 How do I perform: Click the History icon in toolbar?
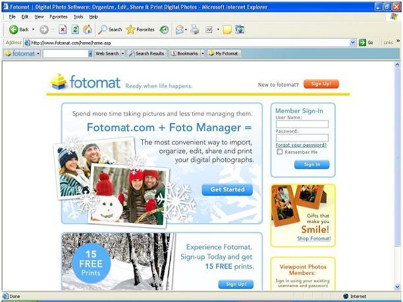coord(164,30)
